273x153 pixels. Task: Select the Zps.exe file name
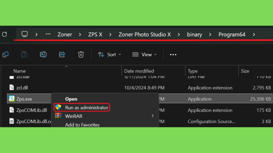(x=24, y=99)
